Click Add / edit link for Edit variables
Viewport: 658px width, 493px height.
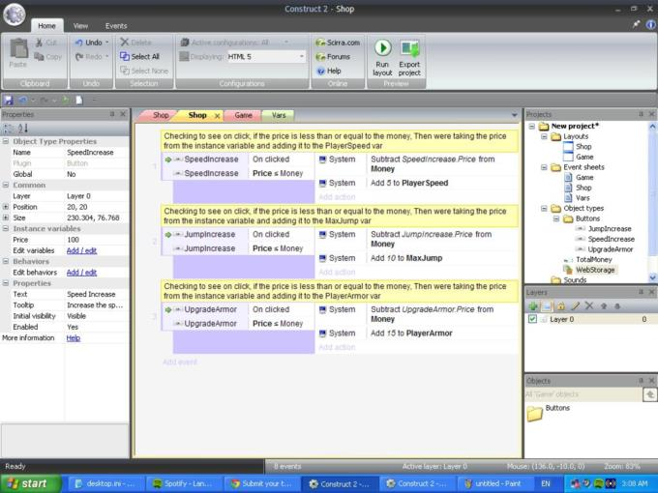click(x=81, y=250)
